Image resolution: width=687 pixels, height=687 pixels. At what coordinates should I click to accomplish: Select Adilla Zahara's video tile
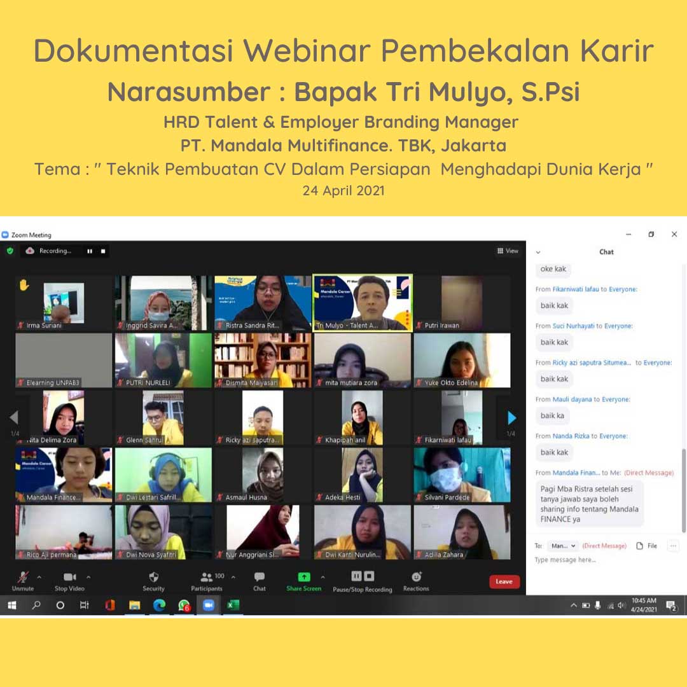point(462,532)
